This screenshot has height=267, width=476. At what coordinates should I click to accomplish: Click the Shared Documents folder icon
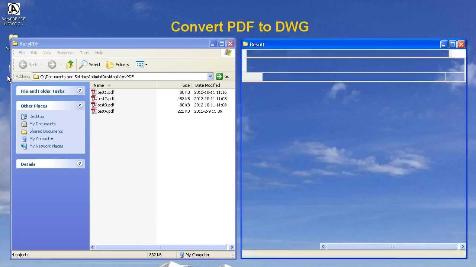coord(24,131)
